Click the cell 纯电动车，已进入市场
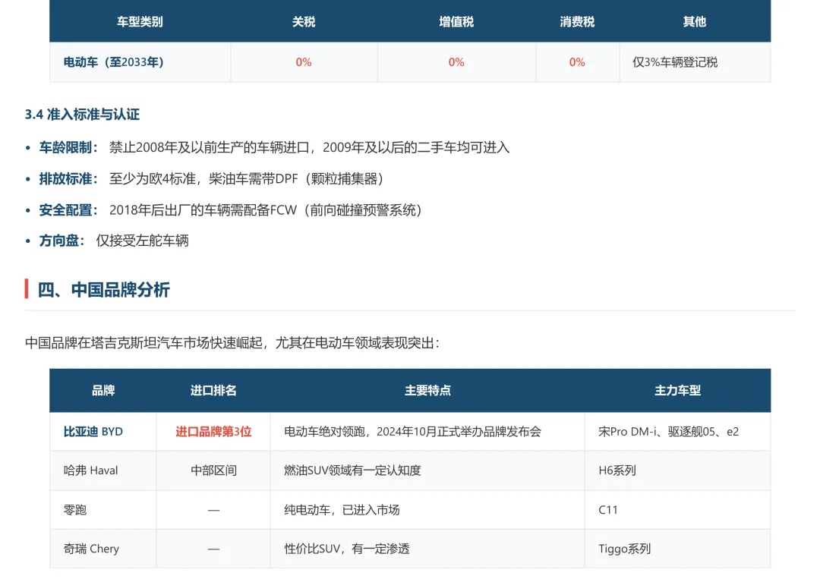The width and height of the screenshot is (820, 579). click(x=427, y=510)
